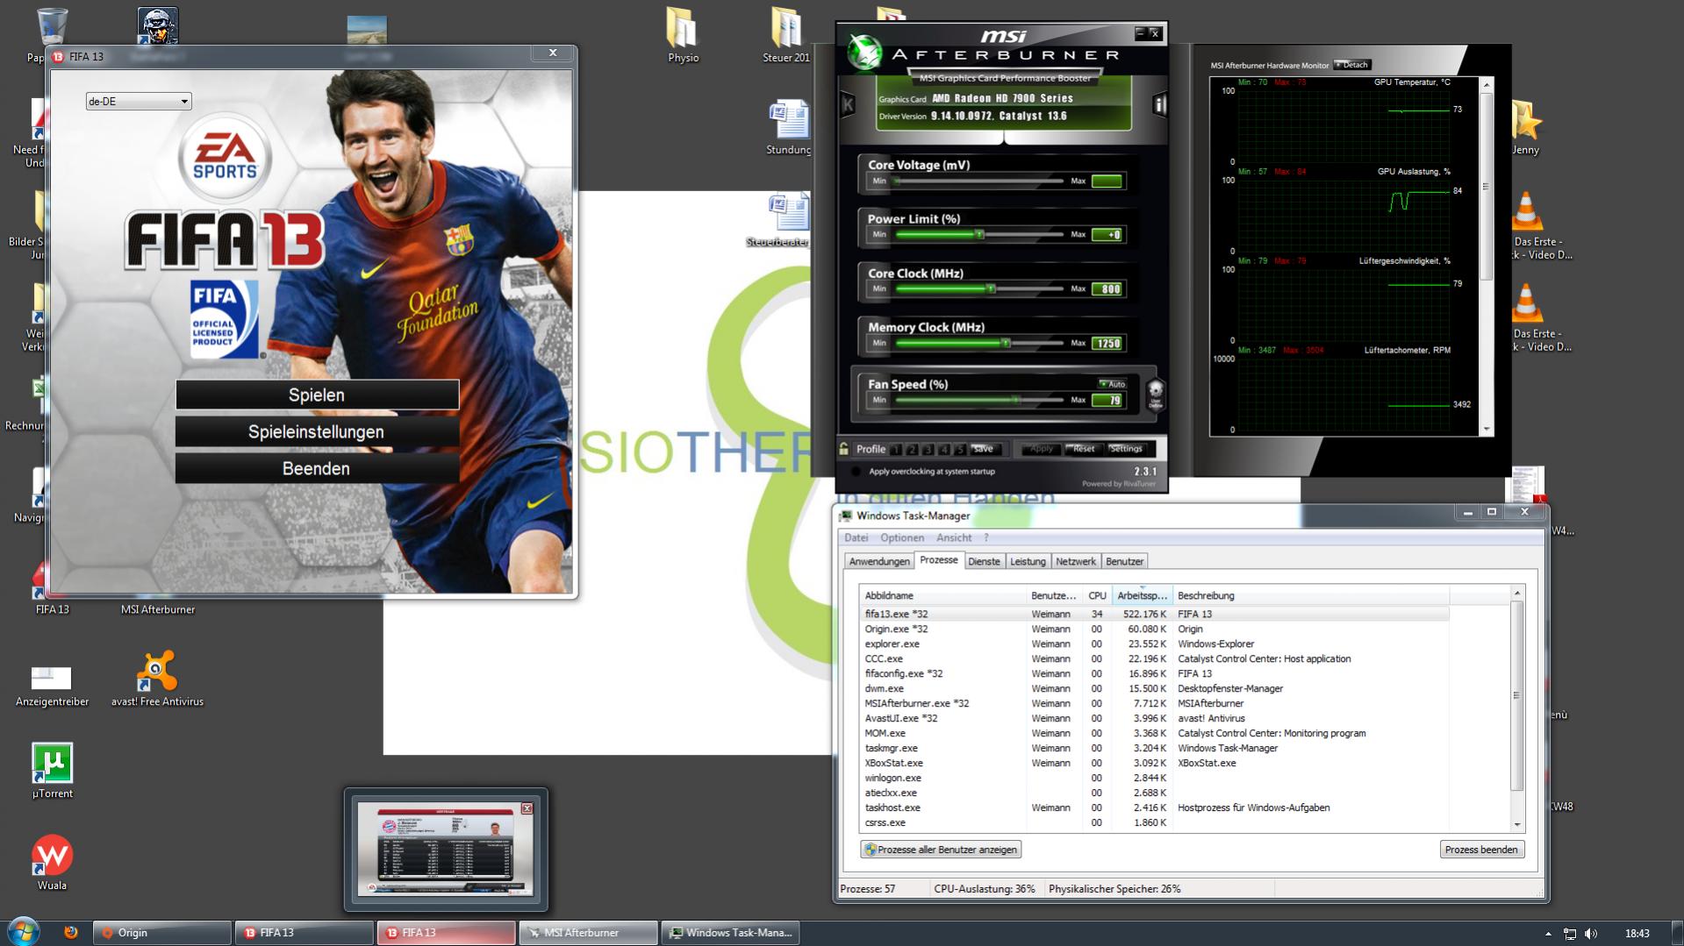This screenshot has width=1684, height=946.
Task: Enable Apply overclocking at system startup
Action: point(856,472)
